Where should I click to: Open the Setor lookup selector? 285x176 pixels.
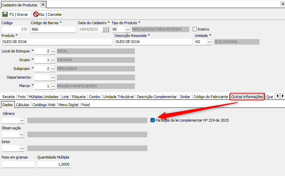(x=22, y=148)
